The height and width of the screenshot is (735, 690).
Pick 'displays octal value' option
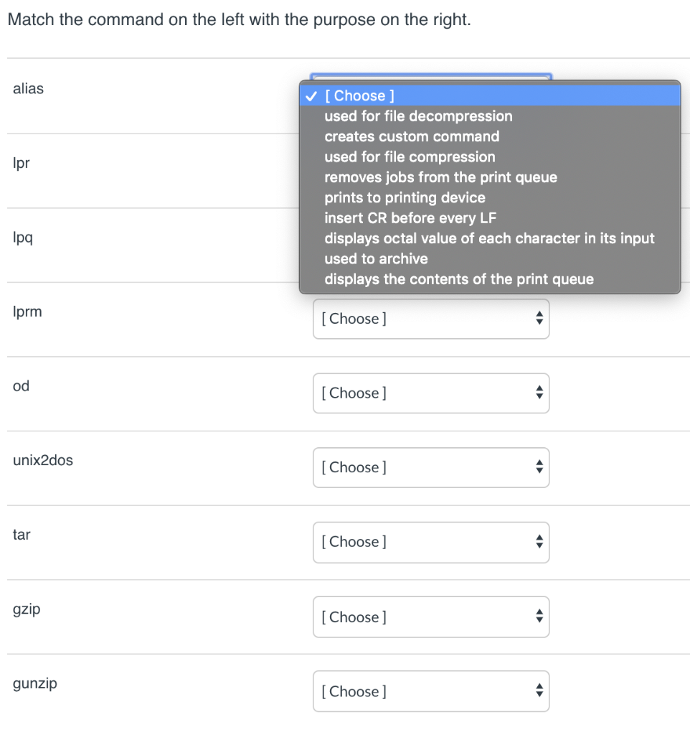click(489, 238)
